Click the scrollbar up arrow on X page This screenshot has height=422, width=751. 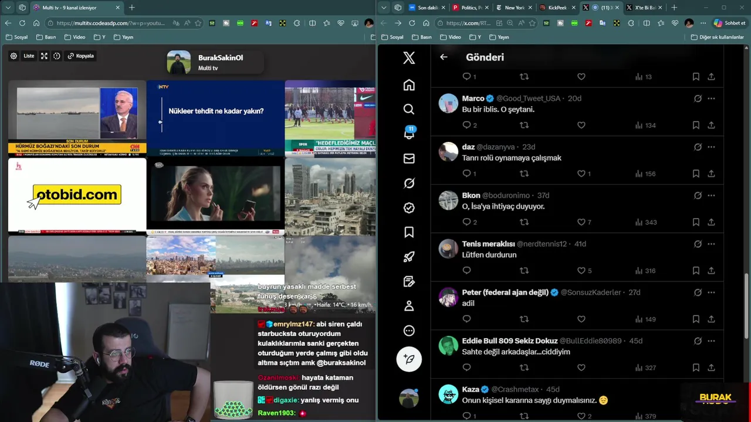(x=747, y=48)
